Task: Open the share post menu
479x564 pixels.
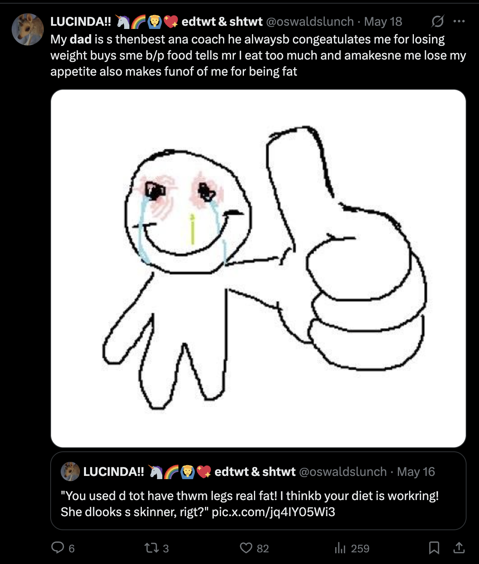Action: point(459,548)
